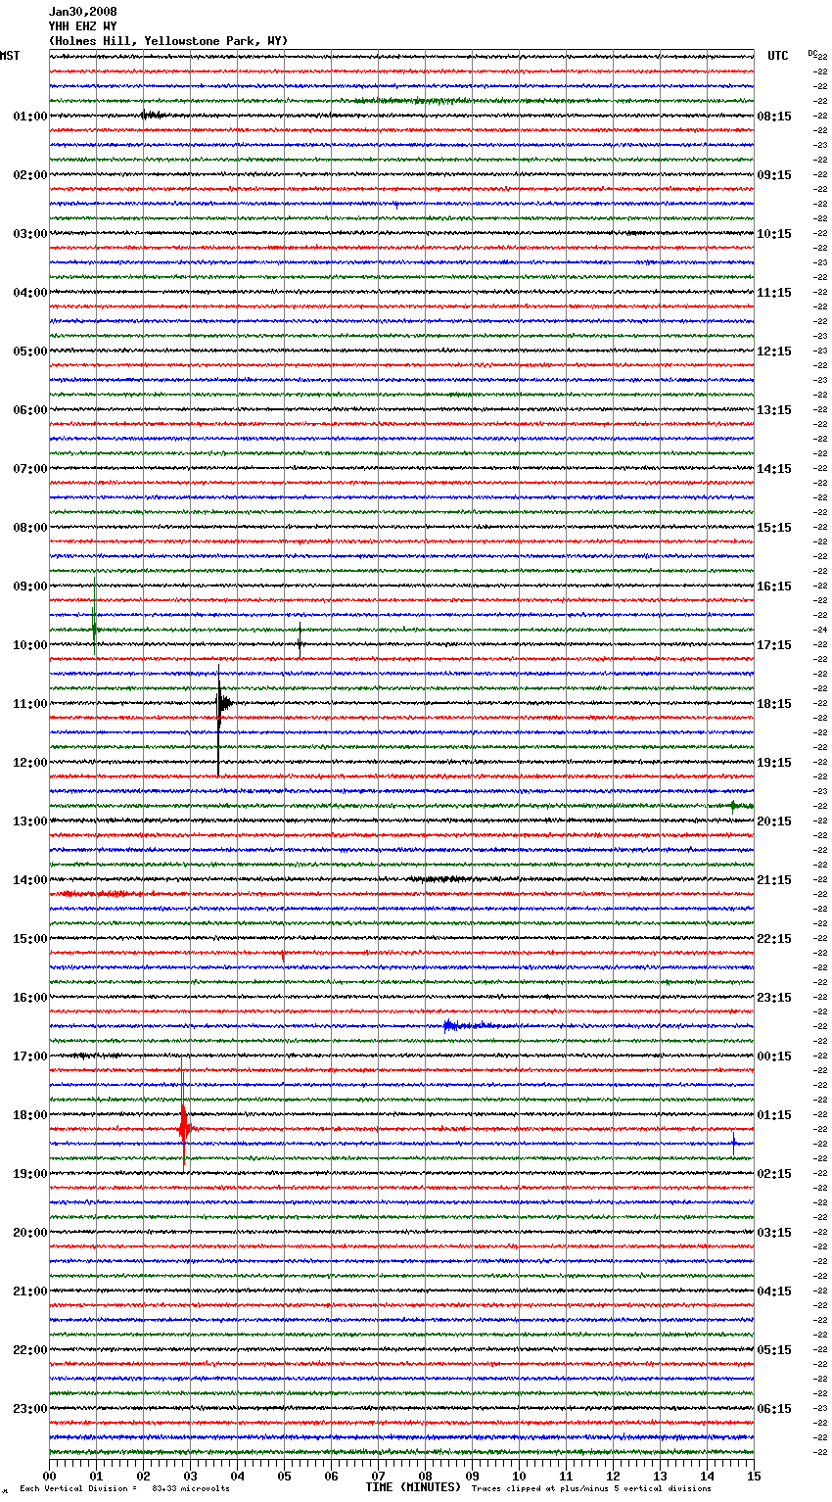832x1502 pixels.
Task: Click the 15 minute axis tick label
Action: 754,1476
